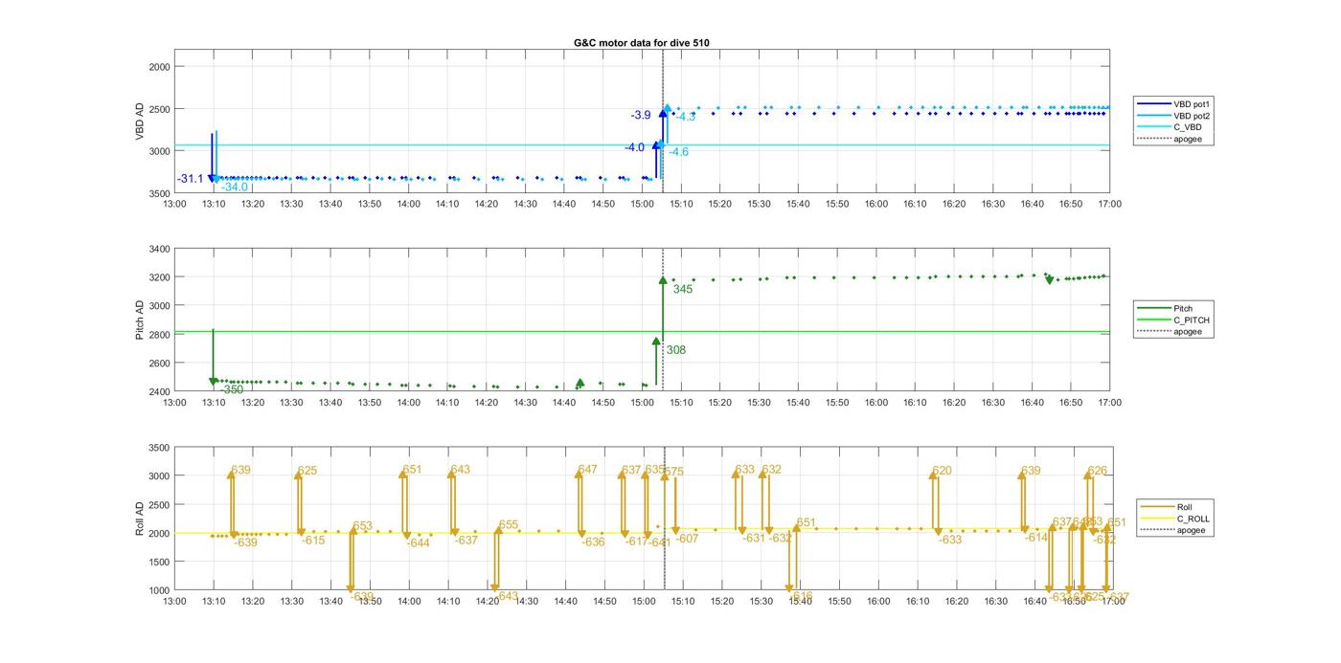Click the '3400' tick on Pitch AD axis
This screenshot has height=663, width=1341.
point(159,250)
